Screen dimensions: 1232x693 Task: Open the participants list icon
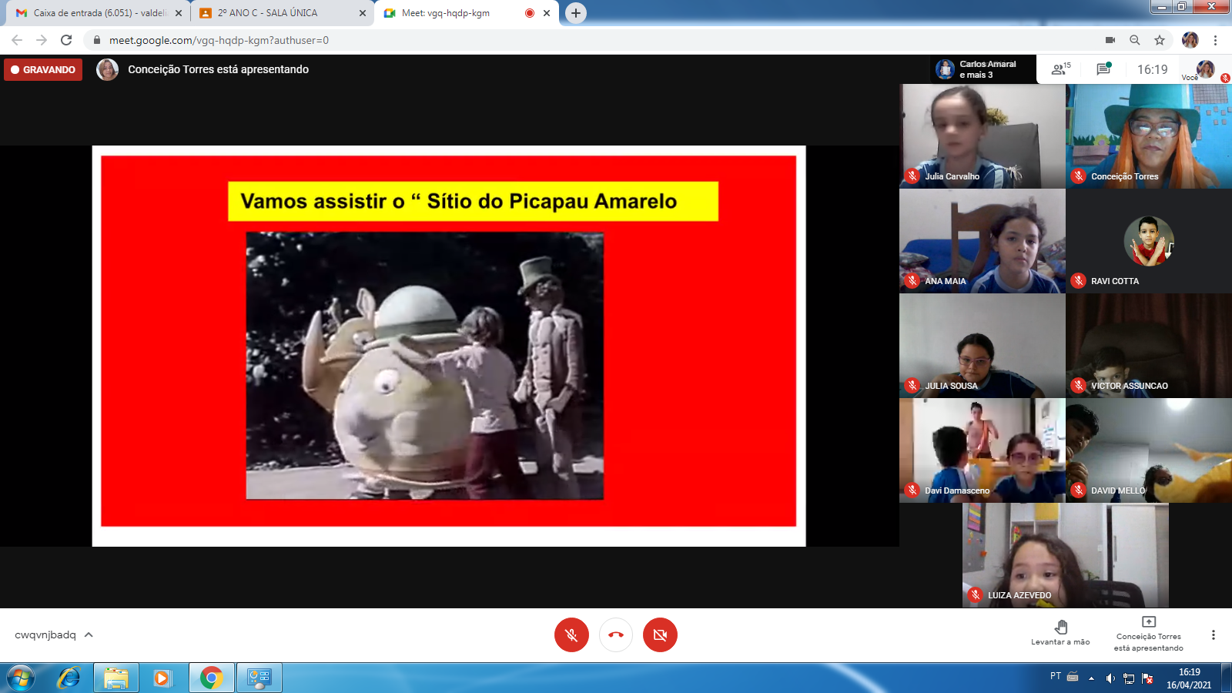coord(1060,69)
